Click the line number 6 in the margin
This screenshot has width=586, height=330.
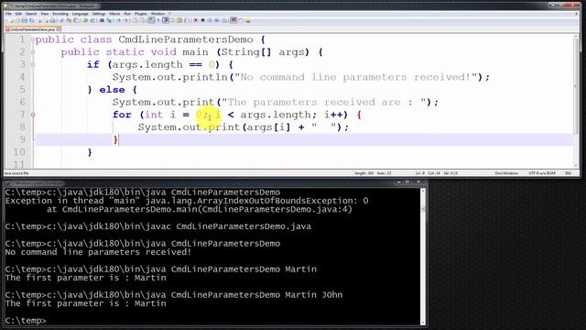point(22,102)
